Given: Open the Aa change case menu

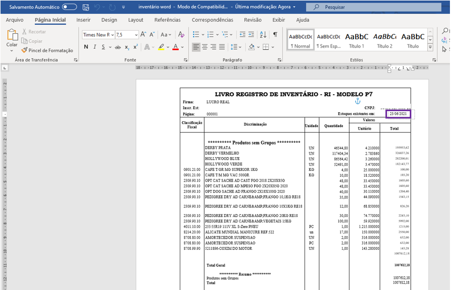Looking at the screenshot, I should (x=165, y=35).
